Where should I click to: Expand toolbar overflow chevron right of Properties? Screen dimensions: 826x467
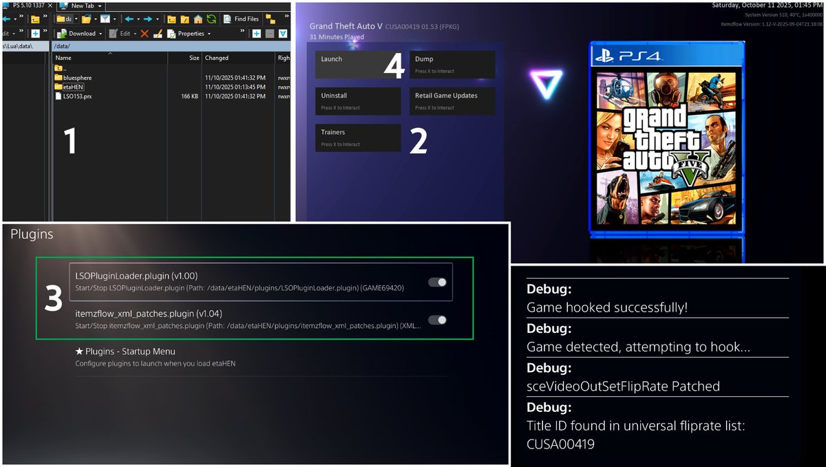[x=242, y=31]
